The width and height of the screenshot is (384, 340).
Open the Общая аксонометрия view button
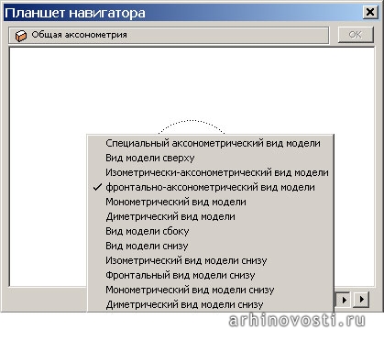169,35
